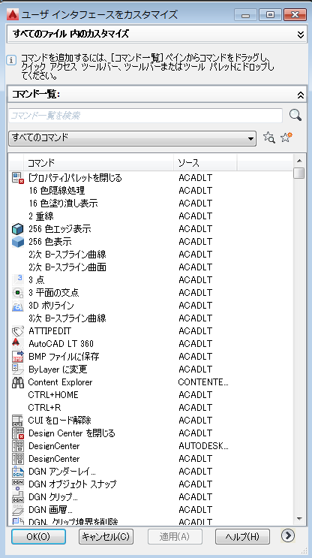Click the 3 点 command icon
312x558 pixels.
(17, 279)
